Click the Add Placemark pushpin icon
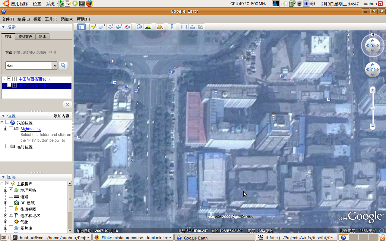The width and height of the screenshot is (386, 241). pos(93,27)
